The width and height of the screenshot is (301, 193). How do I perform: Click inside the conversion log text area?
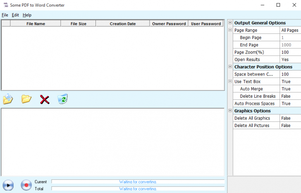click(x=112, y=142)
